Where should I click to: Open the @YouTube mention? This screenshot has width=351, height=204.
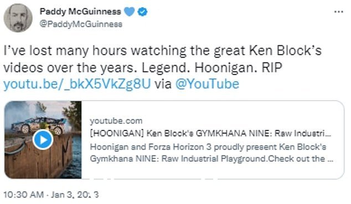(x=207, y=84)
